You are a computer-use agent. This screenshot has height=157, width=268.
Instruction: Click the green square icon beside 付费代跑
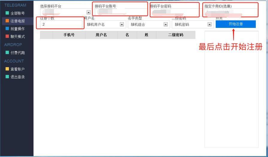coord(7,52)
